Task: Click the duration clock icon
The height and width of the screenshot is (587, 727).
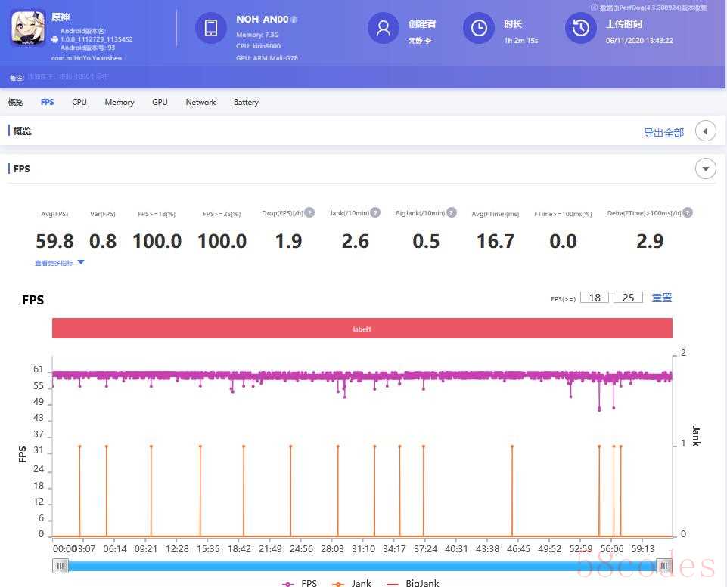Action: pyautogui.click(x=479, y=28)
